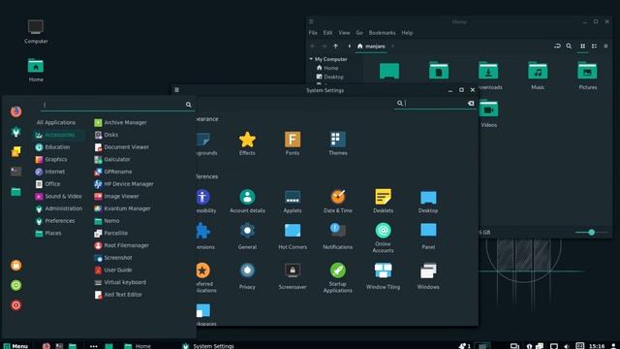Open the Pictures folder in file manager
This screenshot has width=620, height=349.
(x=588, y=76)
